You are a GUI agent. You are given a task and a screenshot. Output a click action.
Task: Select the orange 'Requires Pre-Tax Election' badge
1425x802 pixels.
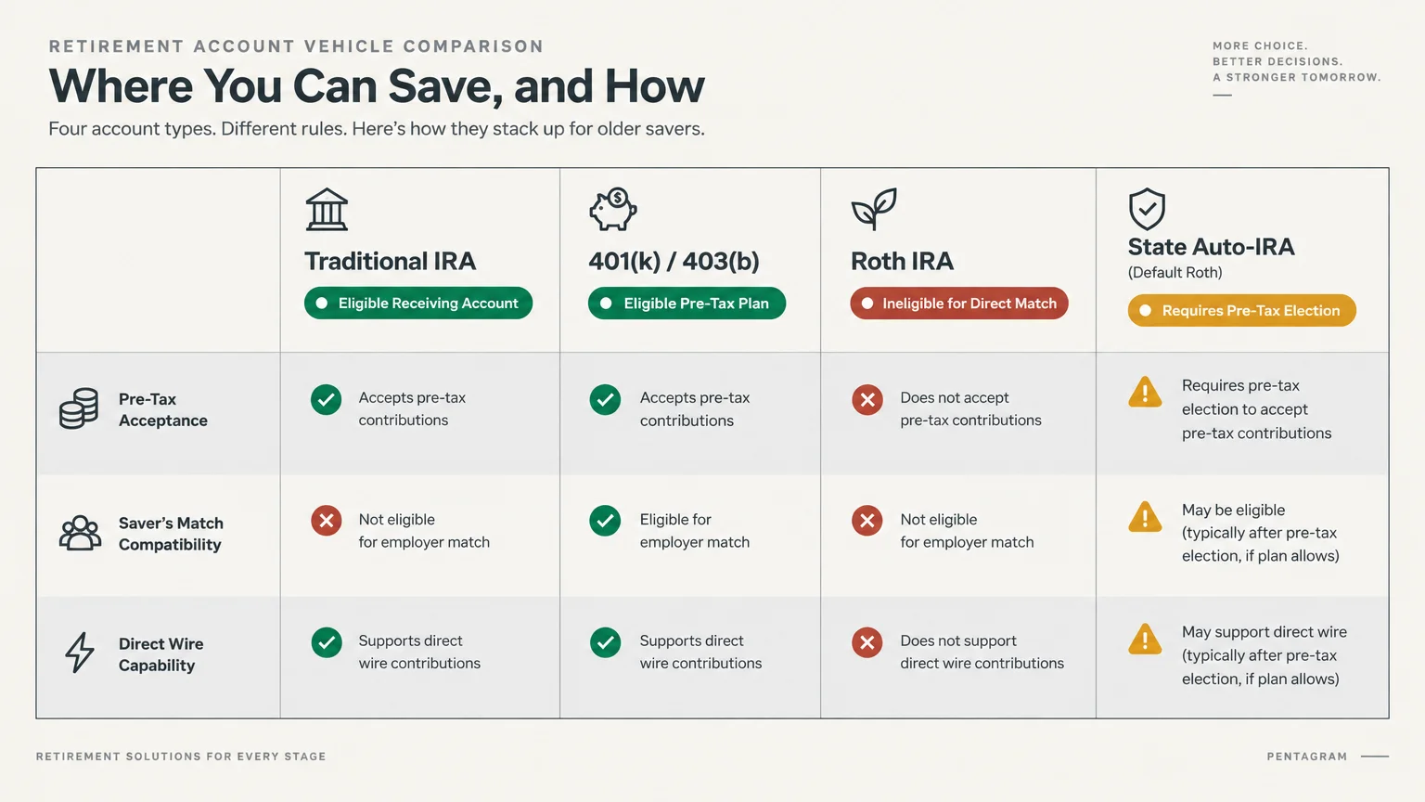click(x=1242, y=311)
